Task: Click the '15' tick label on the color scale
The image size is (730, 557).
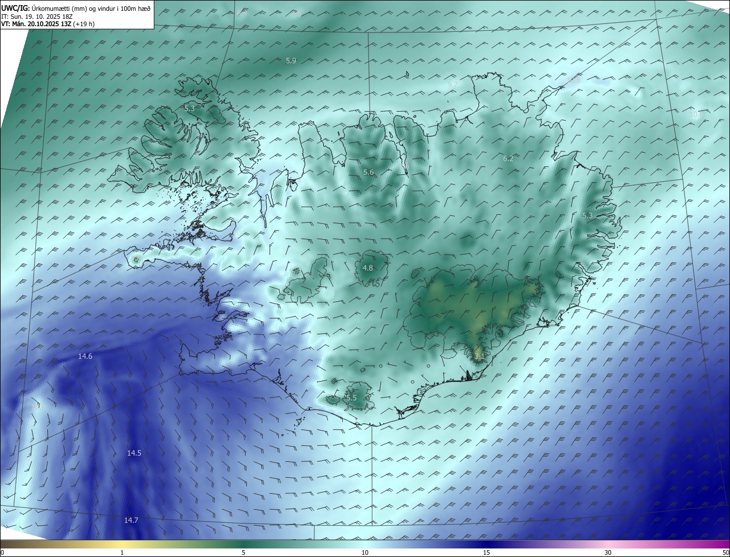Action: pyautogui.click(x=486, y=552)
